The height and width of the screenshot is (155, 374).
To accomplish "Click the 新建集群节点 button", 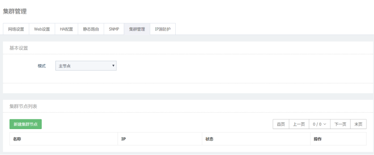I will coord(26,124).
